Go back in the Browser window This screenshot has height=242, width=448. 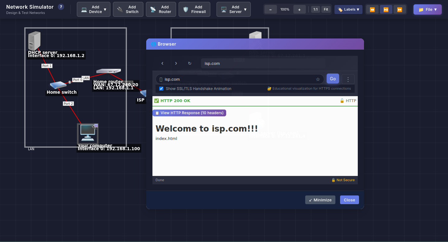coord(162,63)
